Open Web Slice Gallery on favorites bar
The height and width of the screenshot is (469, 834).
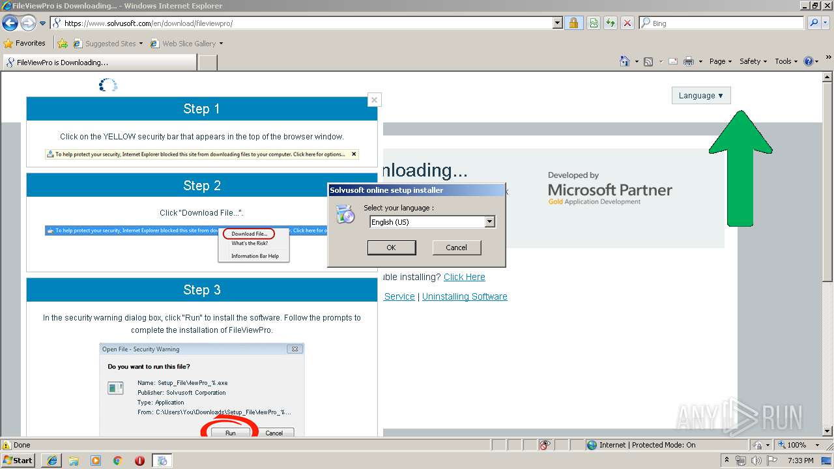pyautogui.click(x=186, y=44)
